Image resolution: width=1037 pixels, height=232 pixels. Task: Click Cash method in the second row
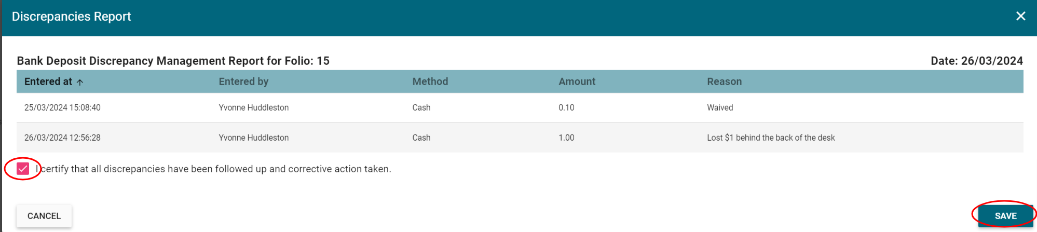tap(421, 138)
